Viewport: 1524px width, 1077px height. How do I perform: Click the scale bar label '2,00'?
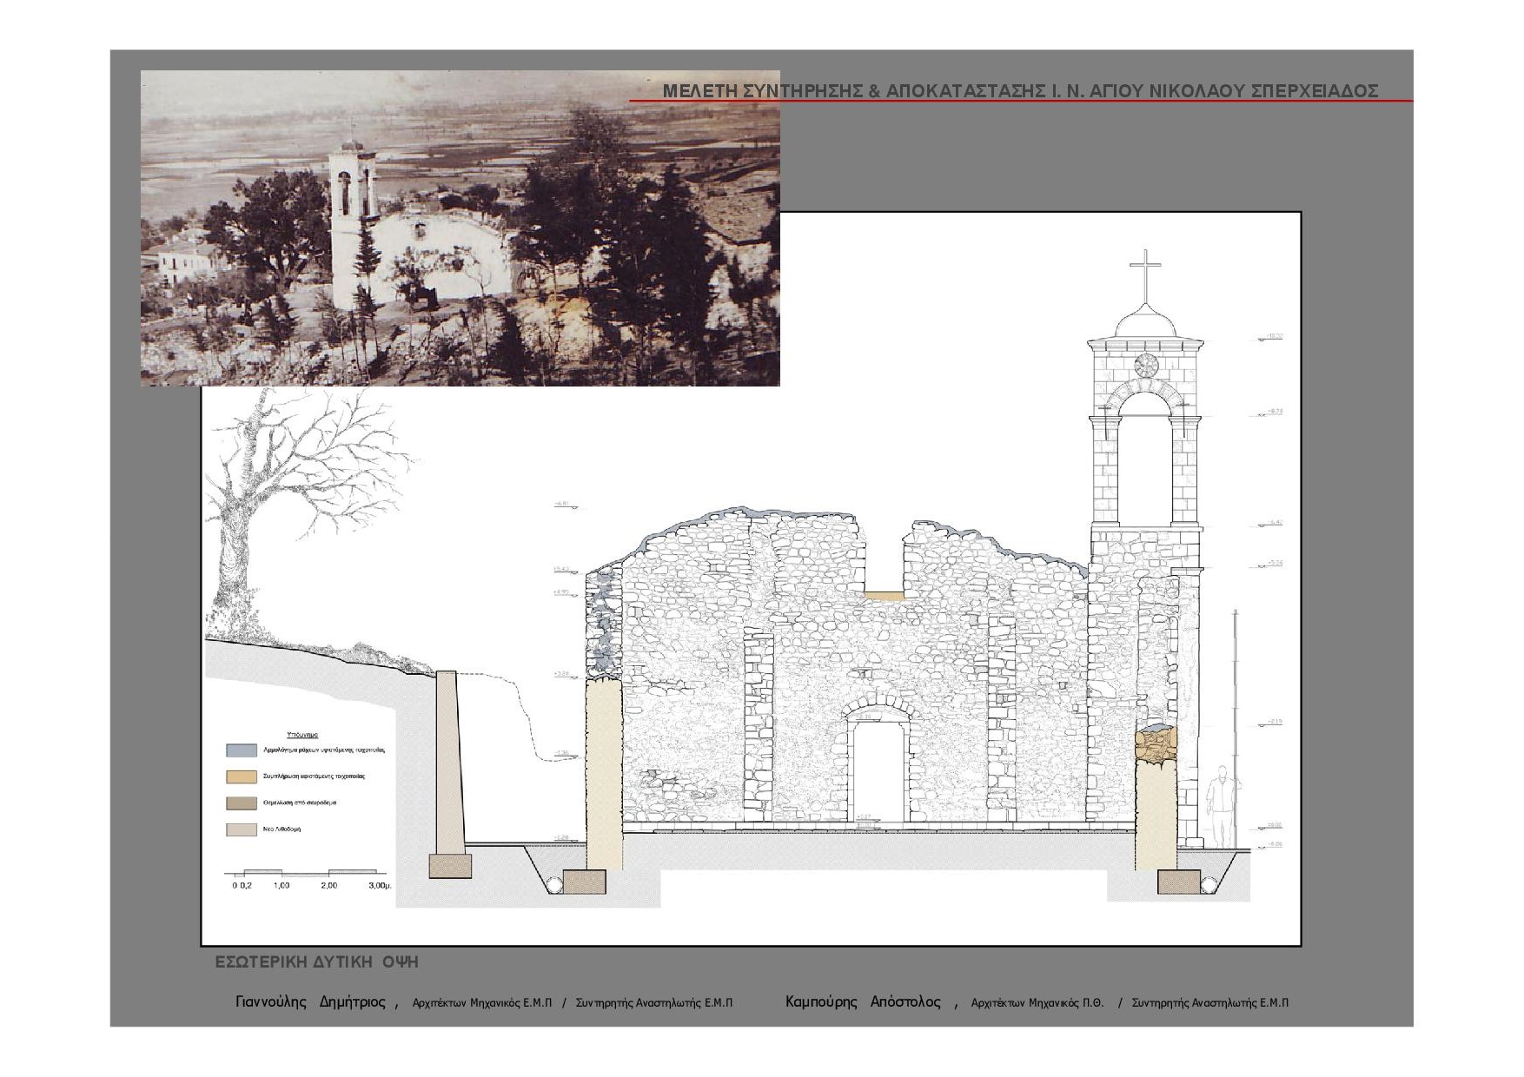point(328,885)
